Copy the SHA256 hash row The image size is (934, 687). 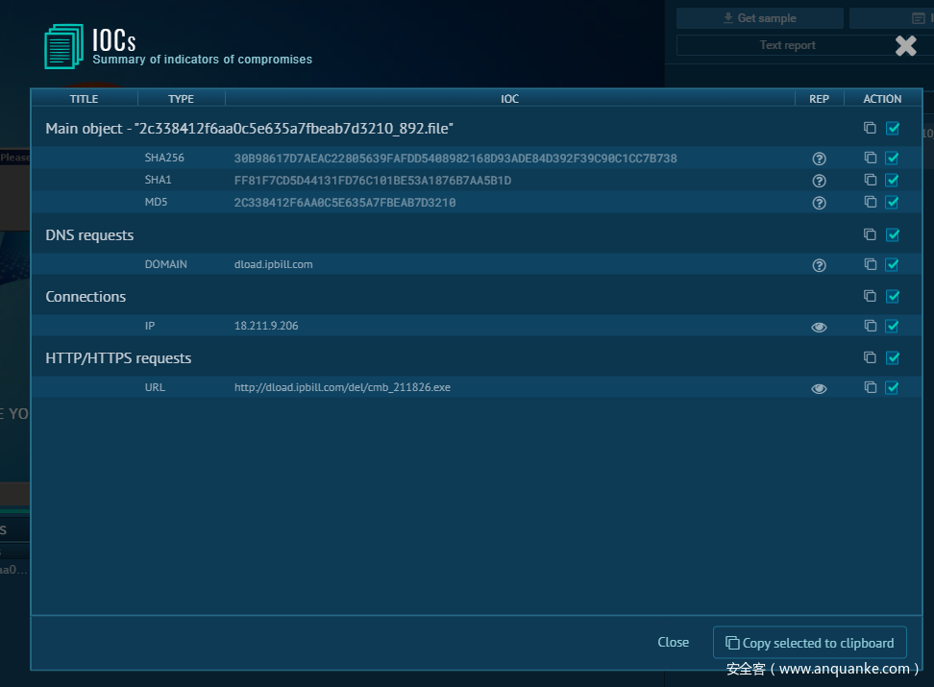[x=870, y=158]
